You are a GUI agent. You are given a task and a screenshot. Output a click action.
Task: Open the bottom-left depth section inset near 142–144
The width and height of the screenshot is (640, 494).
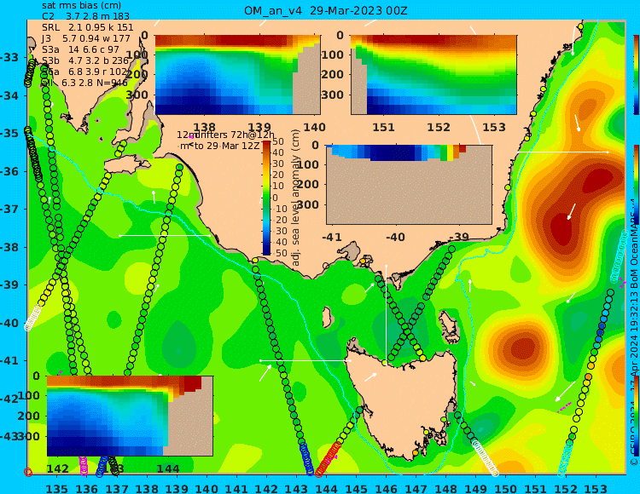pyautogui.click(x=130, y=416)
